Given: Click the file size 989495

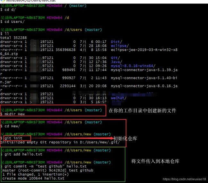Looking at the screenshot, I should pos(69,70).
